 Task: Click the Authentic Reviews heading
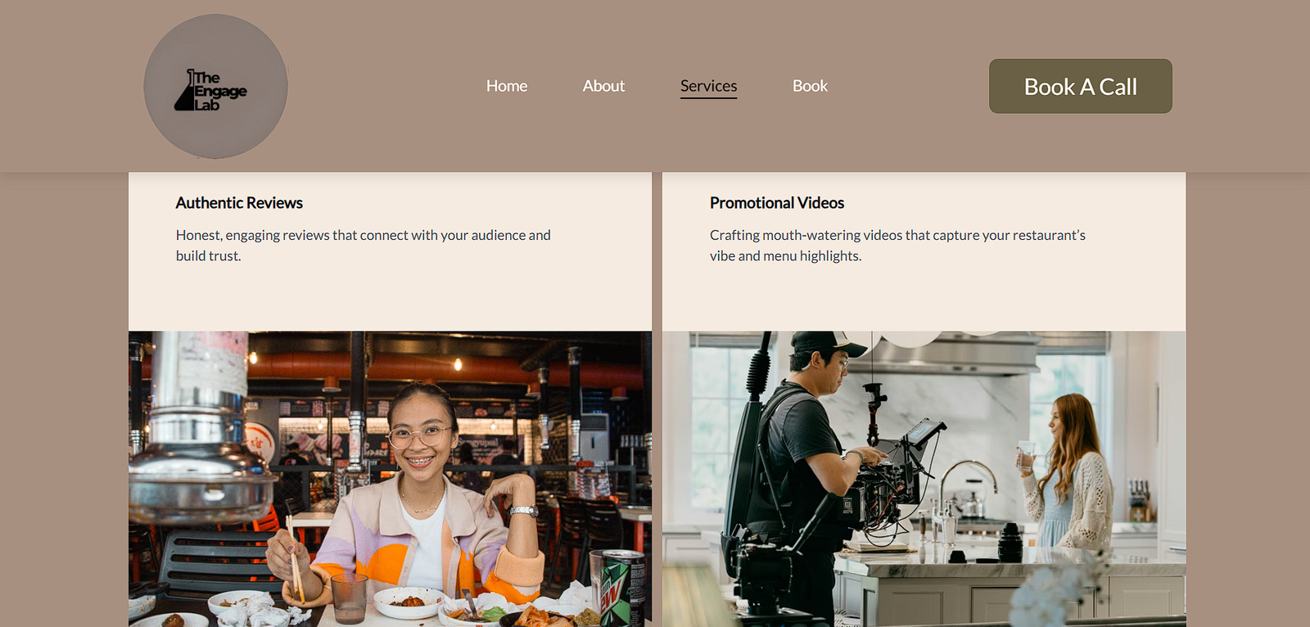[239, 203]
